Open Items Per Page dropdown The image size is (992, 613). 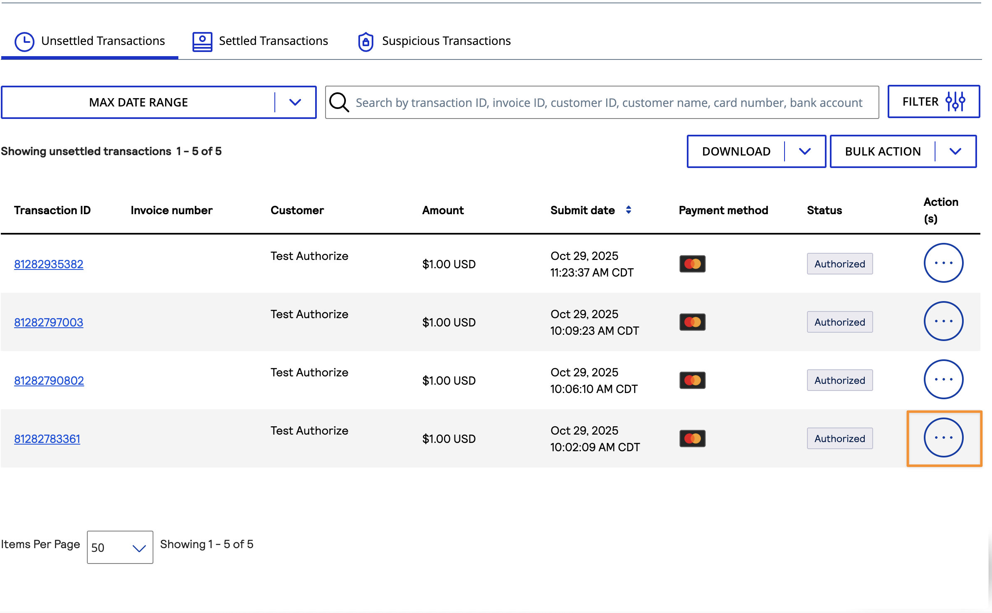pos(120,547)
